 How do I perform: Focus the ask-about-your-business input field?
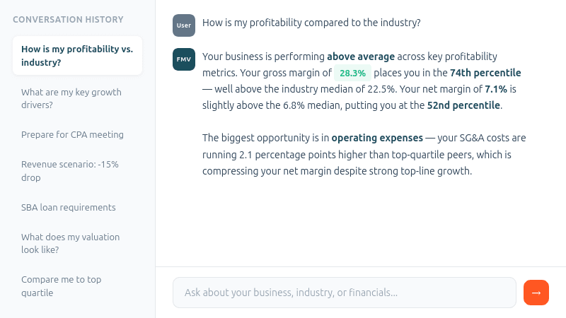[345, 293]
